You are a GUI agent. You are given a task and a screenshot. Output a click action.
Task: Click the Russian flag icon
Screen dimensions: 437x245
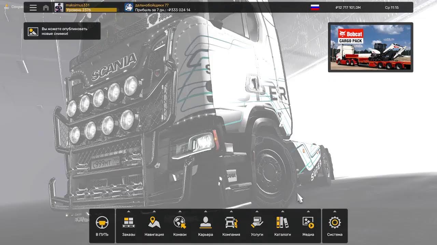(x=315, y=7)
